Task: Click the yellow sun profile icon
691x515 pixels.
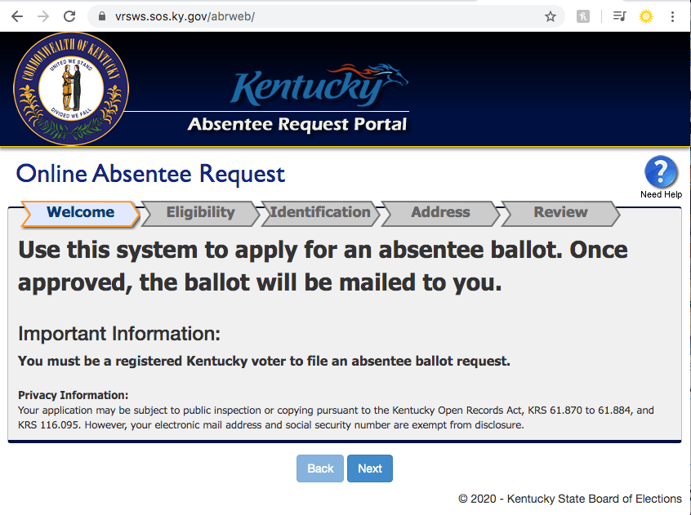Action: (645, 16)
